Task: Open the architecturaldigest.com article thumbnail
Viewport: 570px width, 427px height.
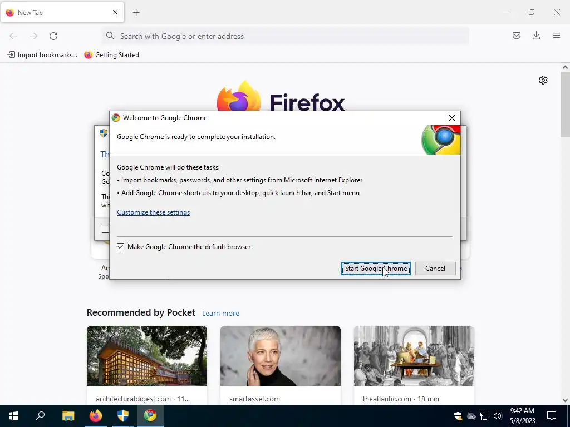Action: [147, 356]
